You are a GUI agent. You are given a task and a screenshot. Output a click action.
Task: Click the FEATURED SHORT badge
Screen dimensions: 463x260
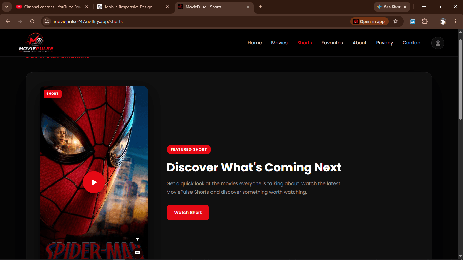click(x=189, y=149)
